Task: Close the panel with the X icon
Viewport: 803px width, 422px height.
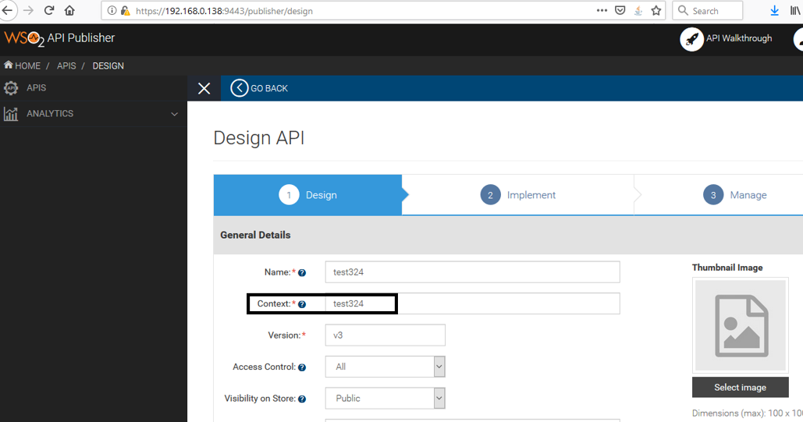Action: click(204, 88)
